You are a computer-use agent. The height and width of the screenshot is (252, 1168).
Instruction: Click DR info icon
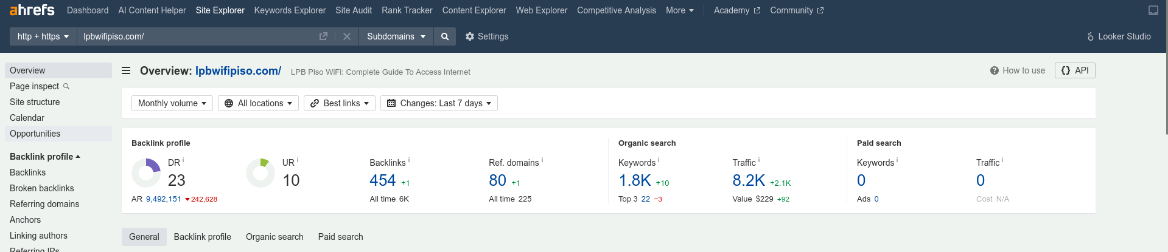(x=183, y=160)
